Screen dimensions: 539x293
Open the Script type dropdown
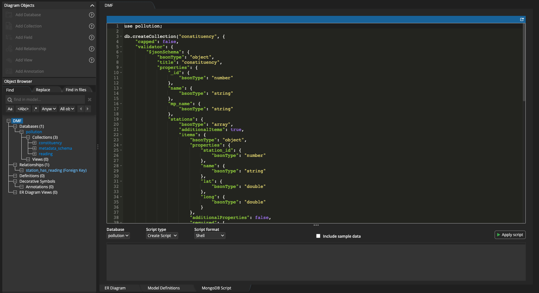pyautogui.click(x=162, y=236)
